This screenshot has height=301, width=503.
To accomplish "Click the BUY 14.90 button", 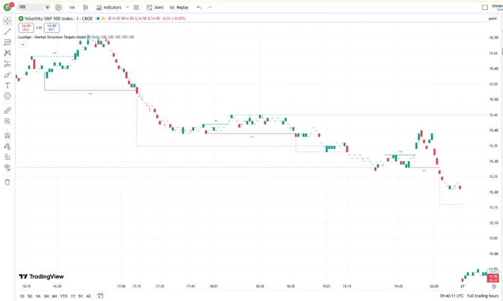I will [x=52, y=27].
